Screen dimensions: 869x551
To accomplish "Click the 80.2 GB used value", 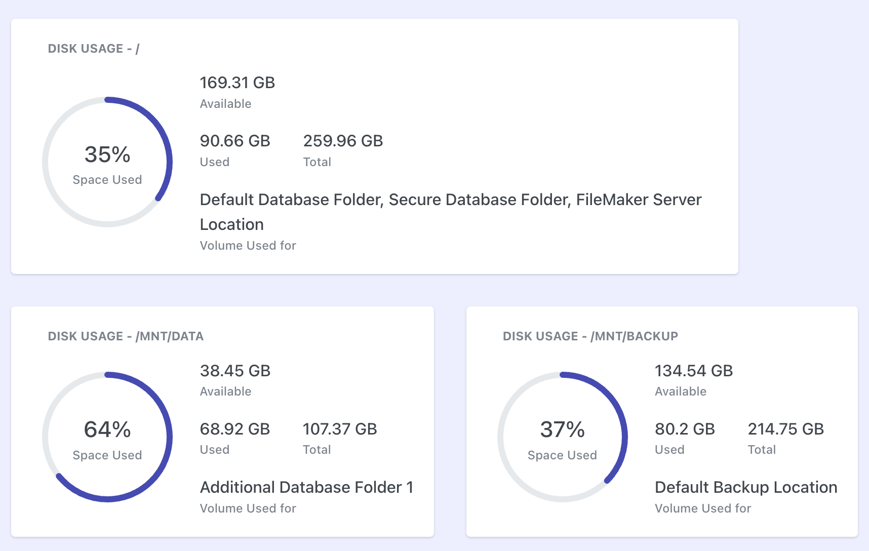I will [x=685, y=429].
